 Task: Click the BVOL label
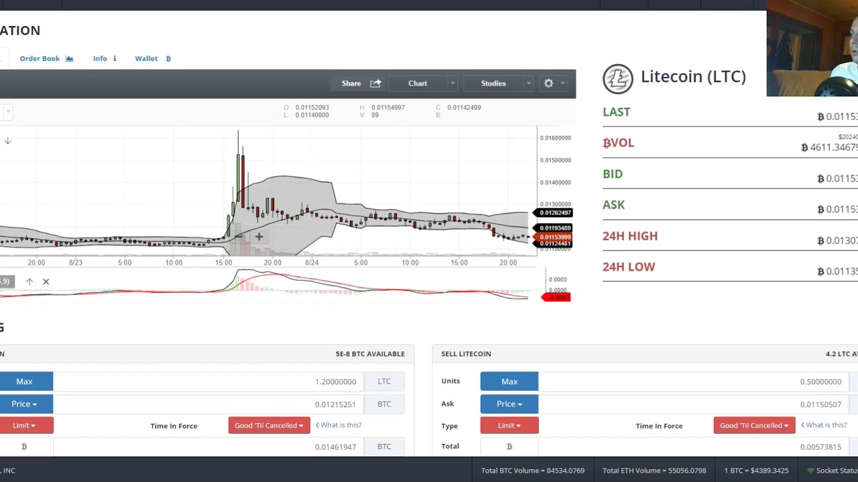[x=618, y=143]
